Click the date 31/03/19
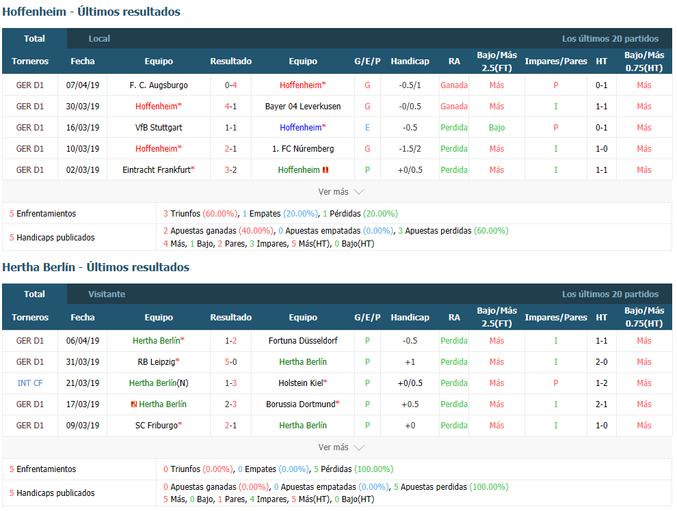The width and height of the screenshot is (677, 511). click(83, 362)
